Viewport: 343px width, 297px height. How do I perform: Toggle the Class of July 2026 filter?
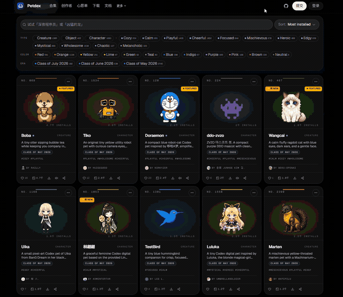tap(54, 63)
